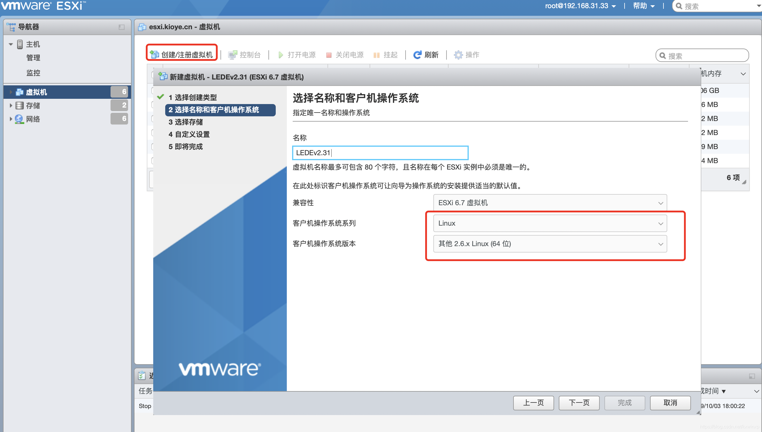The height and width of the screenshot is (432, 762).
Task: Open the 客户机操作系统版本 dropdown
Action: (550, 244)
